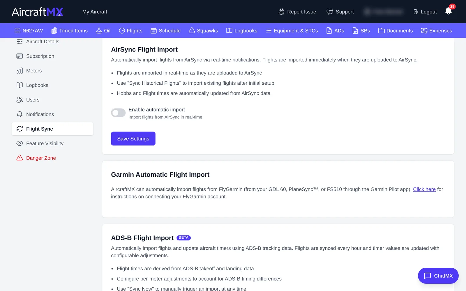The image size is (466, 291).
Task: Select Subscription in the sidebar
Action: (x=52, y=56)
